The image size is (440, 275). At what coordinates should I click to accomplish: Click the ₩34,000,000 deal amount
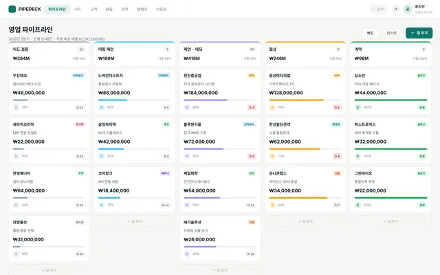pos(285,190)
